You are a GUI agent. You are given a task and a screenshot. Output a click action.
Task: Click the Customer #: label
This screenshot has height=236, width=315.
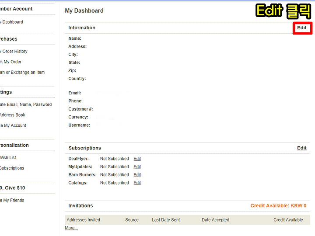point(80,109)
